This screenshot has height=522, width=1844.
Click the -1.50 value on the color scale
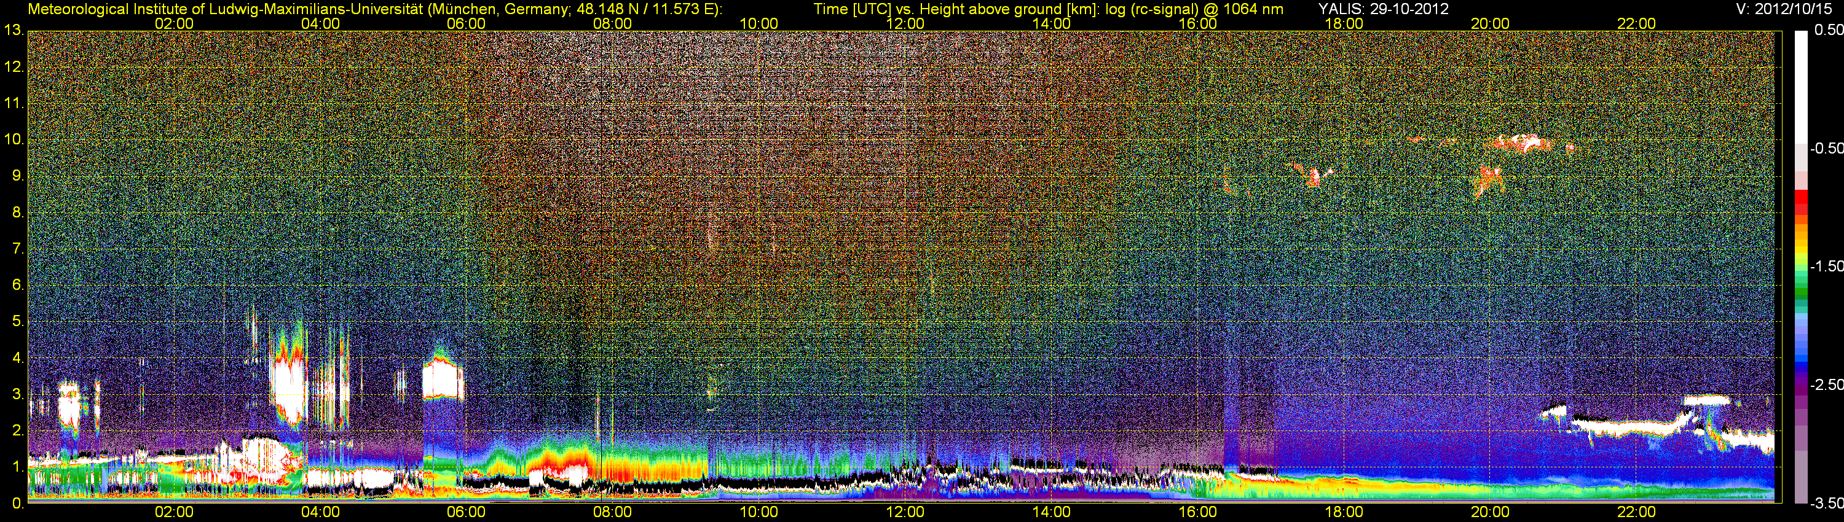coord(1826,266)
